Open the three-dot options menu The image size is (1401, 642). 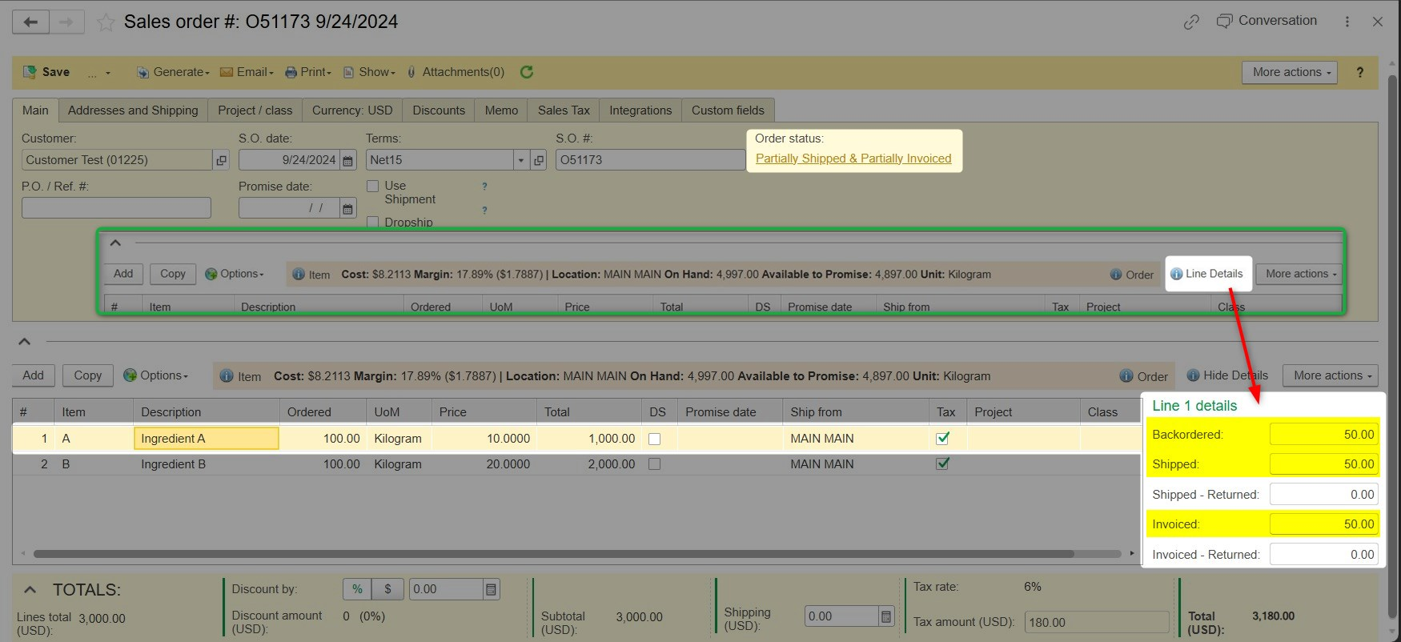[x=1347, y=22]
